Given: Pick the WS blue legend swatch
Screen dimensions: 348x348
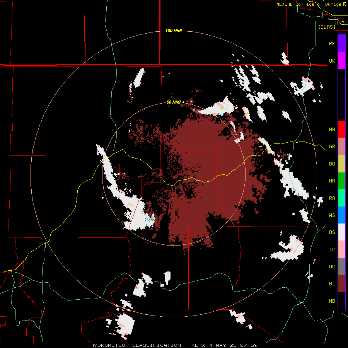Looking at the screenshot, I should (x=341, y=215).
